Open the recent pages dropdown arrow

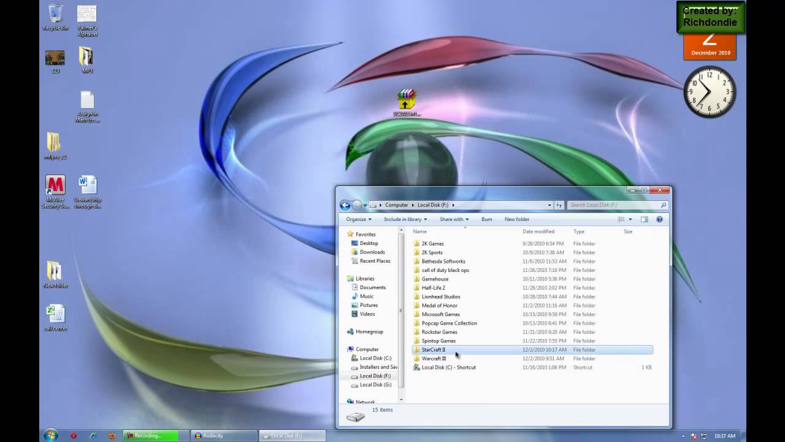(366, 205)
